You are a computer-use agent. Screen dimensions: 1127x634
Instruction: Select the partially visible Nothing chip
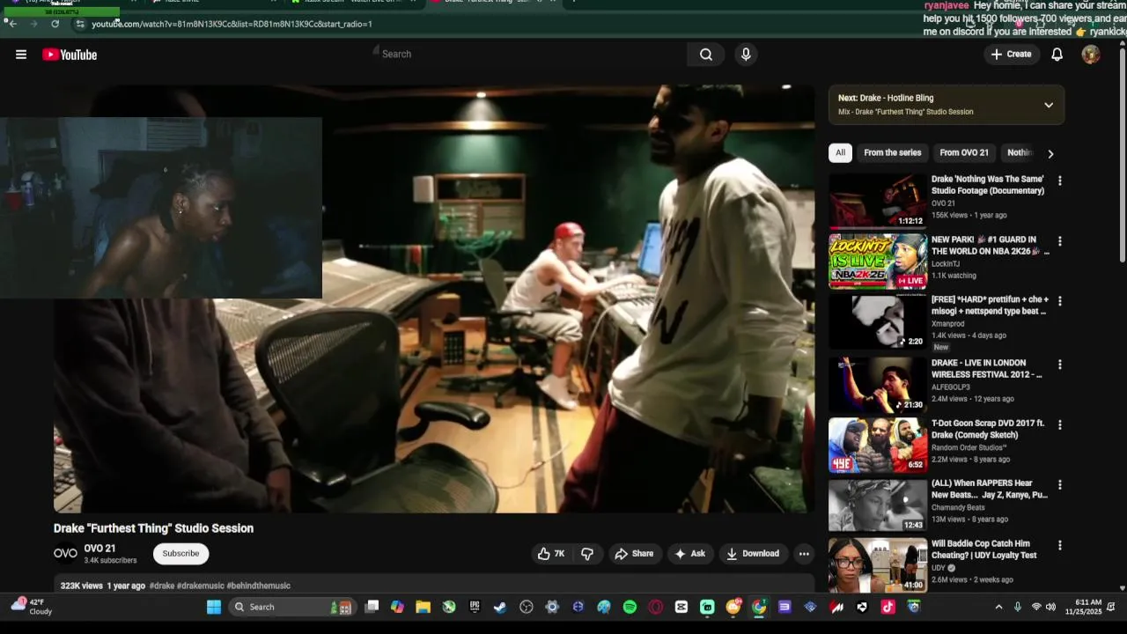pyautogui.click(x=1019, y=153)
